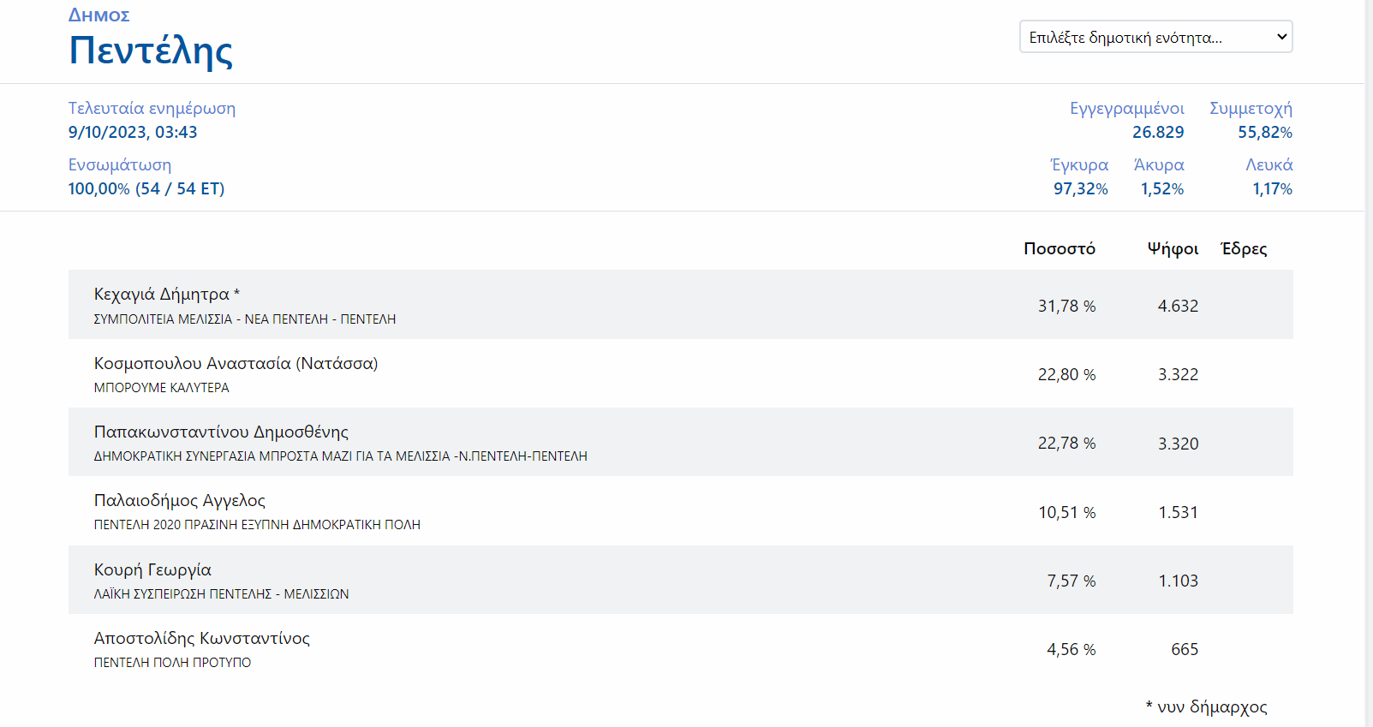Select candidate Παλαιοδήμος Αγγελος

pyautogui.click(x=180, y=501)
